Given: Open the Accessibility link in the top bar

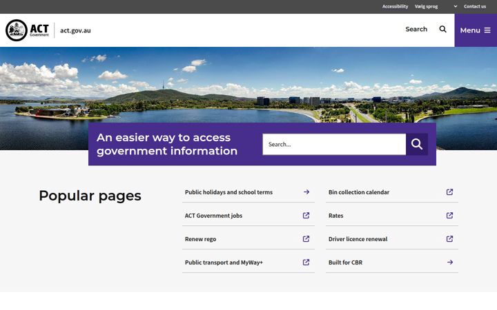Looking at the screenshot, I should pyautogui.click(x=395, y=6).
